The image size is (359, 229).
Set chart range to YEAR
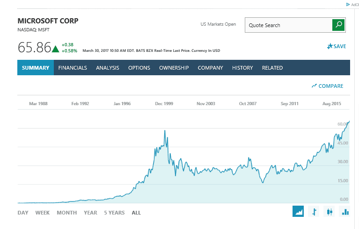click(x=90, y=213)
